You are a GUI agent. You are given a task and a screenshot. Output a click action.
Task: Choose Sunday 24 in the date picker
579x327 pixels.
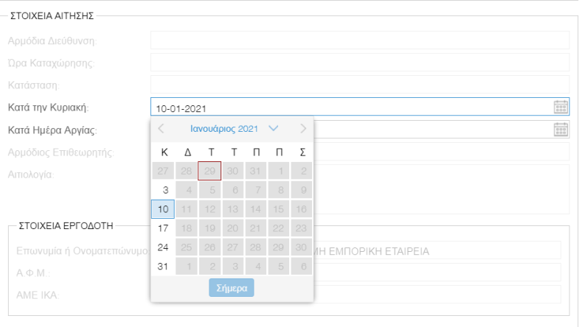(x=163, y=247)
